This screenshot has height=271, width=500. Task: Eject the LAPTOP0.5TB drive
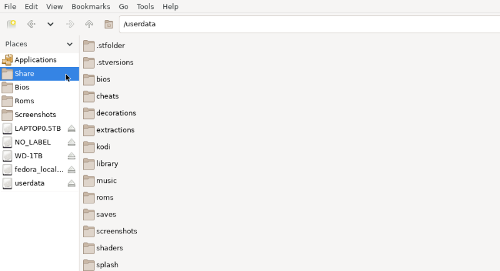tap(71, 128)
